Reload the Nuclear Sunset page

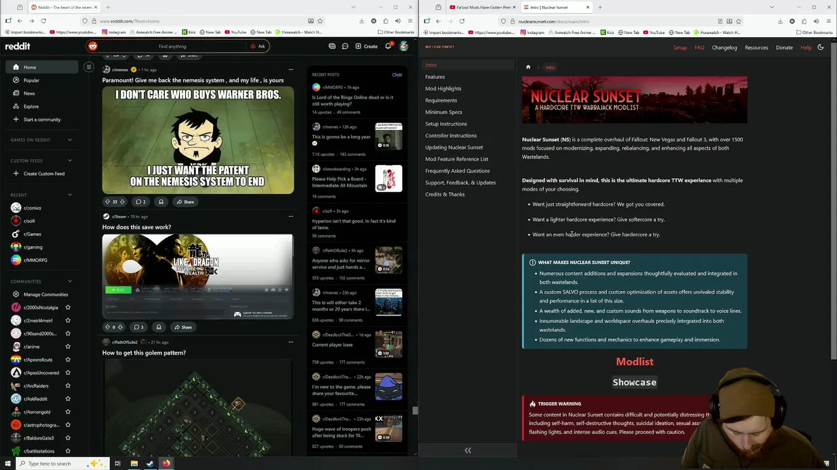click(462, 21)
